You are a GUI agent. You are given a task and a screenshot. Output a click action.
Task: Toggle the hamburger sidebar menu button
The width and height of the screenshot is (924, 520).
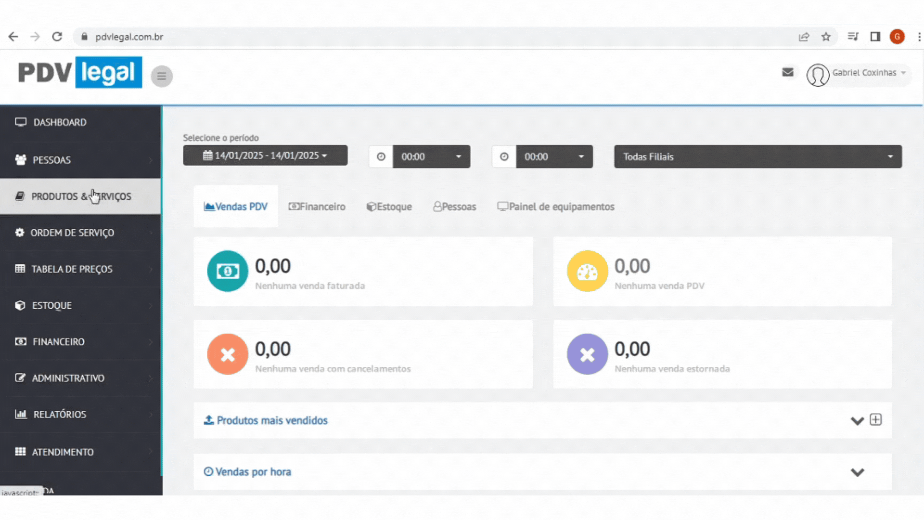(162, 76)
